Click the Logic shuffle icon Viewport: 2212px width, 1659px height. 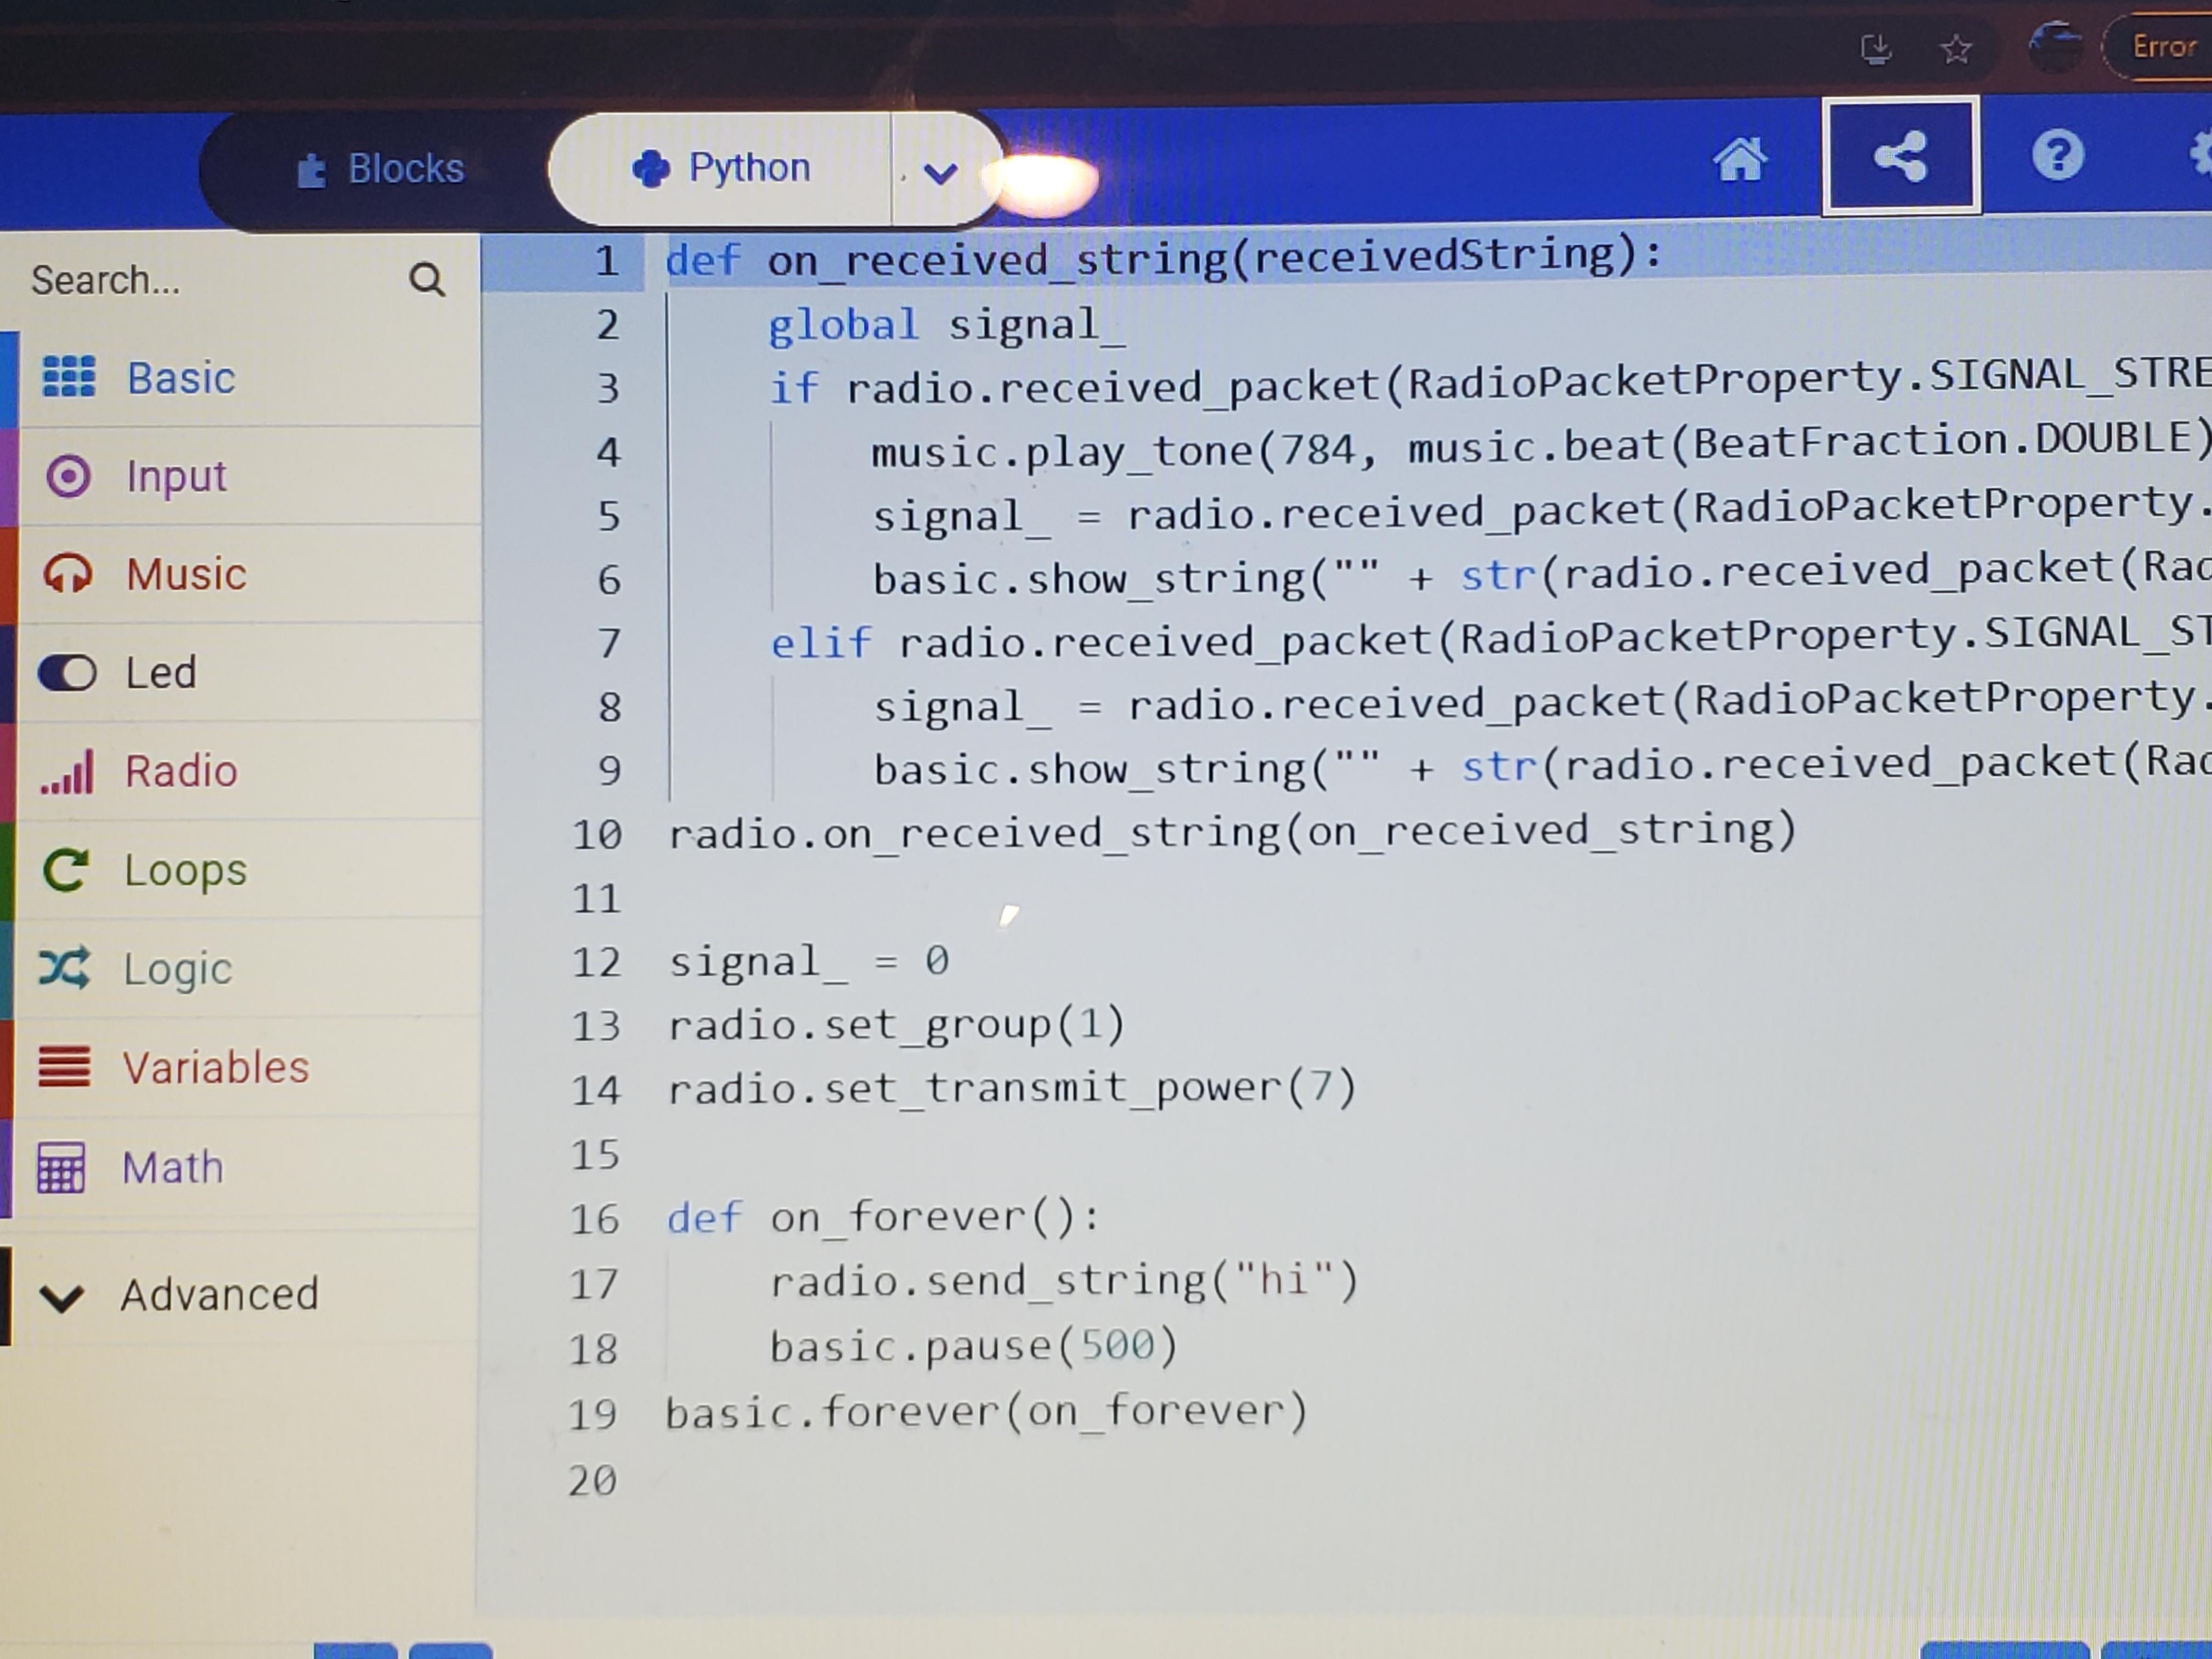point(65,968)
